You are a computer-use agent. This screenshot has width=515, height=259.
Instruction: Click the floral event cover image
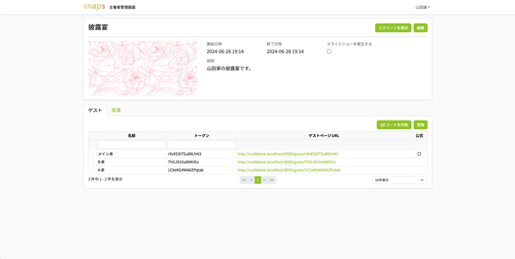click(142, 68)
